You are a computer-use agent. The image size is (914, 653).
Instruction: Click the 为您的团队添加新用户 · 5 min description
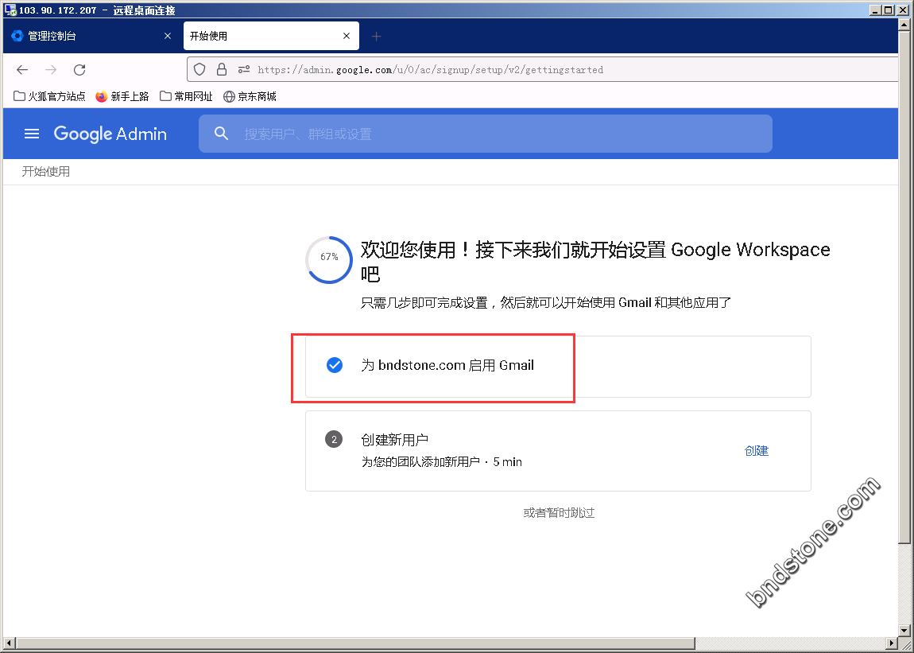point(441,462)
